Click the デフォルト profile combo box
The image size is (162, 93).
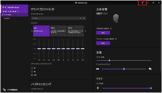[58, 18]
